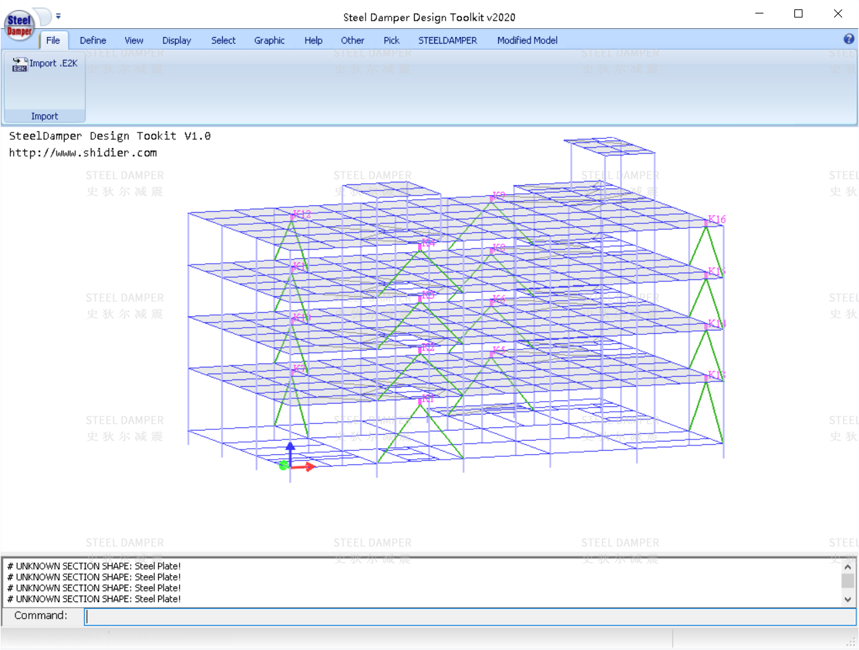The image size is (859, 650).
Task: Select damper label K9 in the model
Action: pyautogui.click(x=498, y=196)
